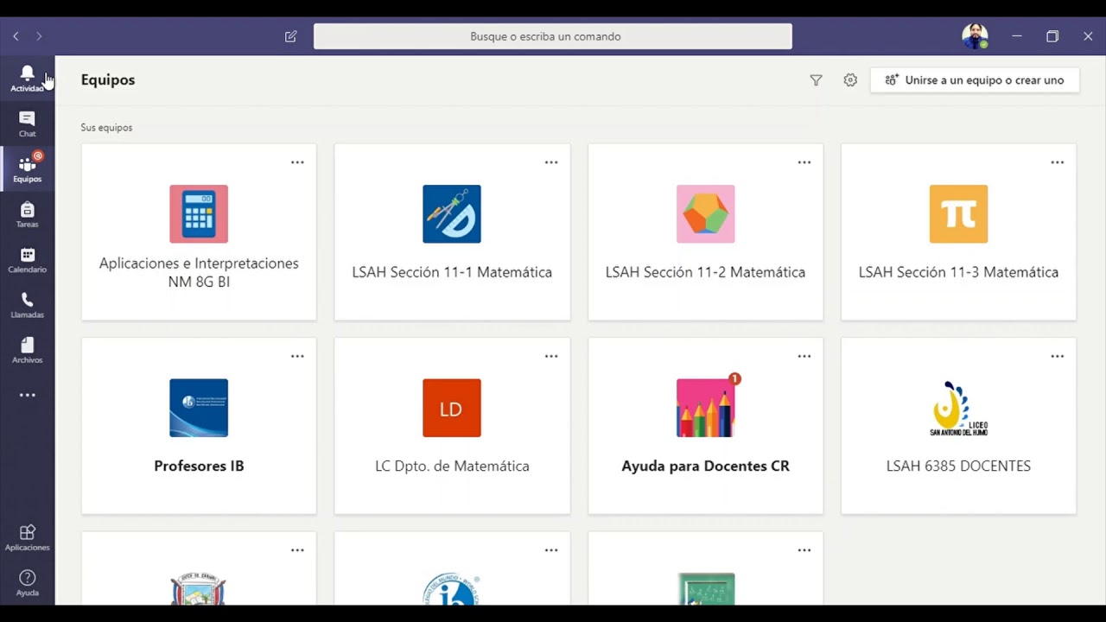Open the LSAH Sección 11-2 polyhedron icon
This screenshot has width=1106, height=622.
tap(705, 213)
